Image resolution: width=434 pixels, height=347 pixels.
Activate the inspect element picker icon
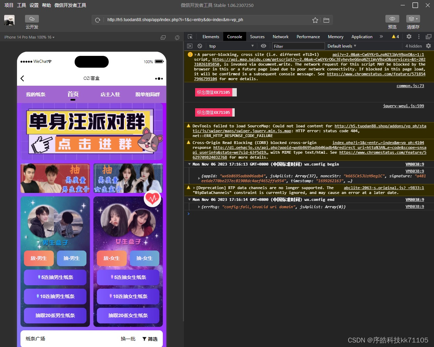point(190,37)
